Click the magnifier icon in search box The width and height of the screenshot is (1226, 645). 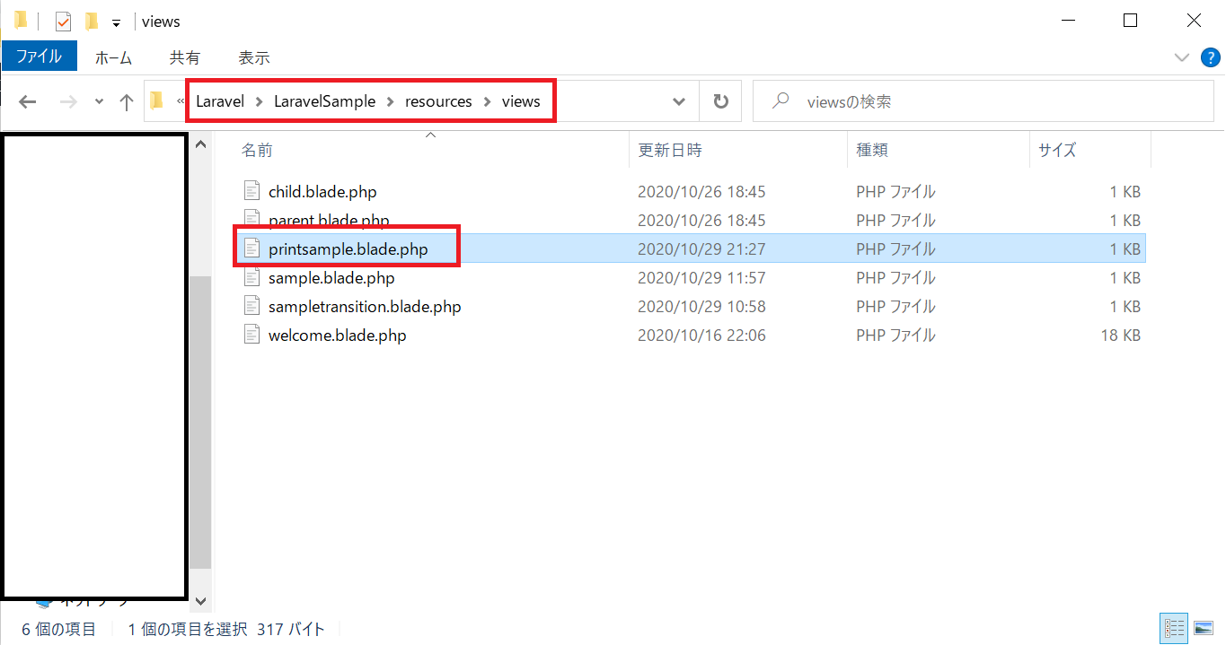pyautogui.click(x=781, y=101)
